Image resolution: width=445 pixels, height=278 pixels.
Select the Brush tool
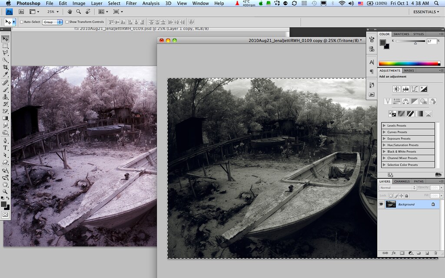[5, 89]
